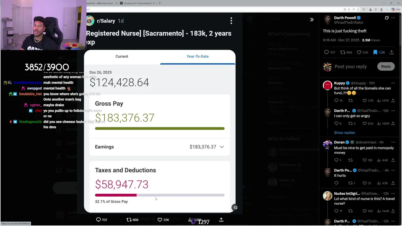Bookmark Darth Powell's main post
The height and width of the screenshot is (226, 402).
tap(375, 52)
